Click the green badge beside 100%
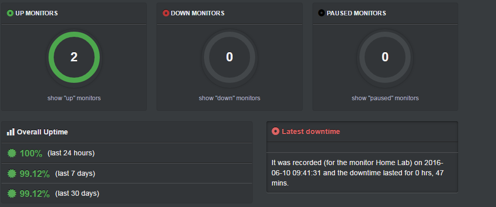 pyautogui.click(x=12, y=153)
